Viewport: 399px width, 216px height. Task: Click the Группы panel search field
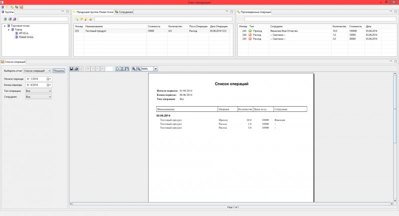[x=43, y=19]
